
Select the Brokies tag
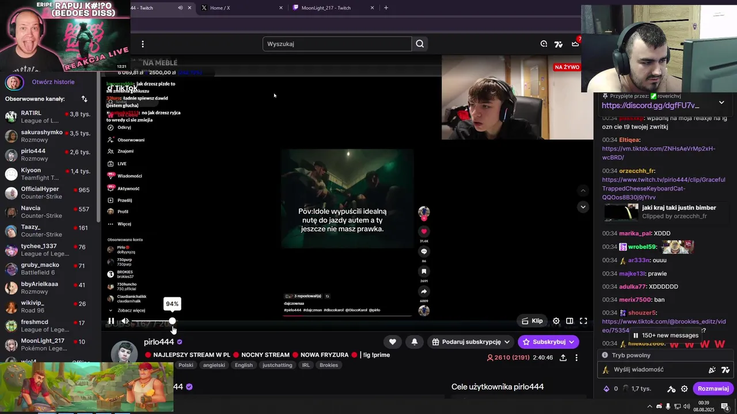point(329,365)
